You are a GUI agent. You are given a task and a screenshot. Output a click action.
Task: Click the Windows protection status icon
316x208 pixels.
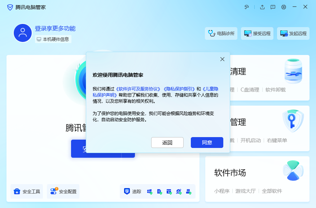pos(149,191)
